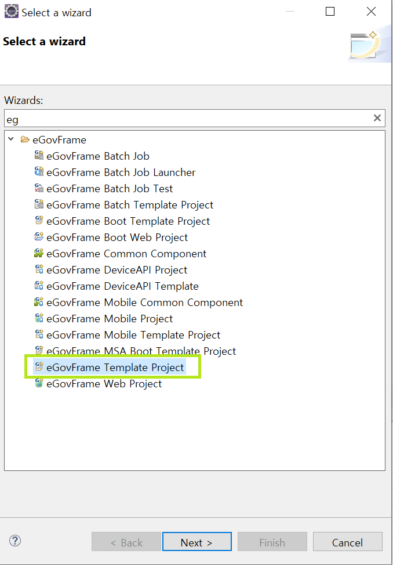Image resolution: width=393 pixels, height=565 pixels.
Task: Select eGovFrame Batch Job entry
Action: click(x=98, y=156)
